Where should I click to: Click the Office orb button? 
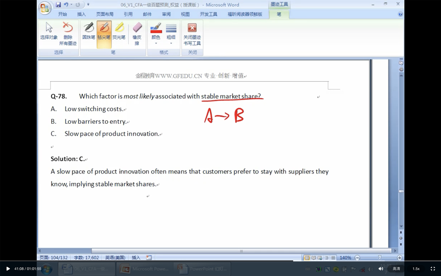click(45, 8)
